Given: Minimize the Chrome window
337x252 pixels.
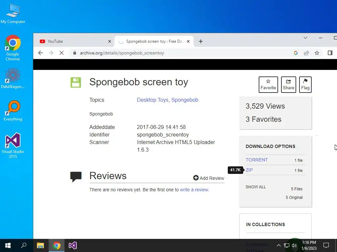Looking at the screenshot, I should [x=321, y=38].
